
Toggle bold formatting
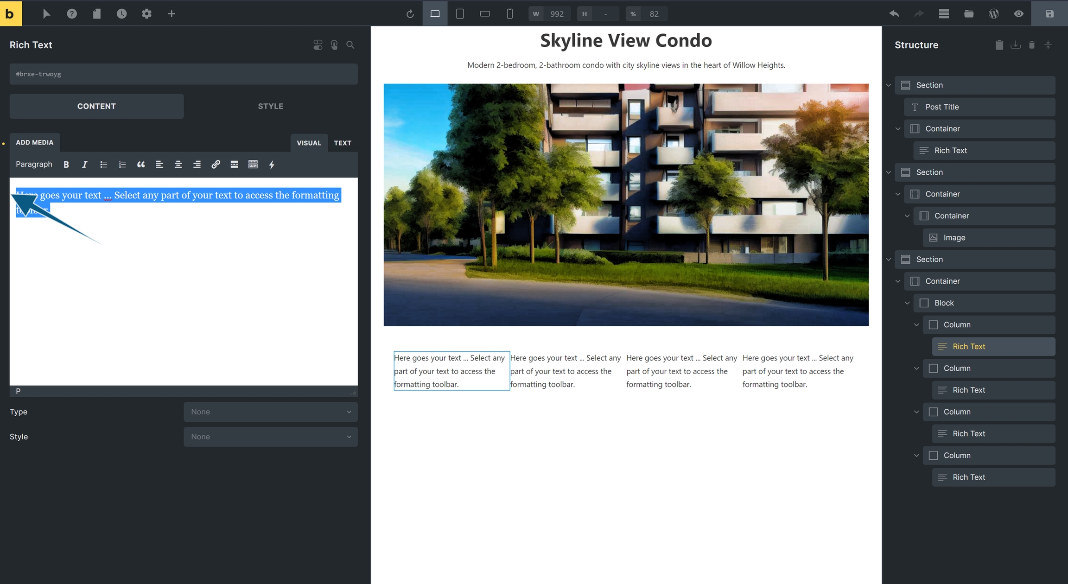coord(66,165)
